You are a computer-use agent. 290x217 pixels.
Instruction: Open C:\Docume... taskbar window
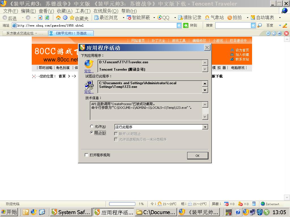[156, 212]
